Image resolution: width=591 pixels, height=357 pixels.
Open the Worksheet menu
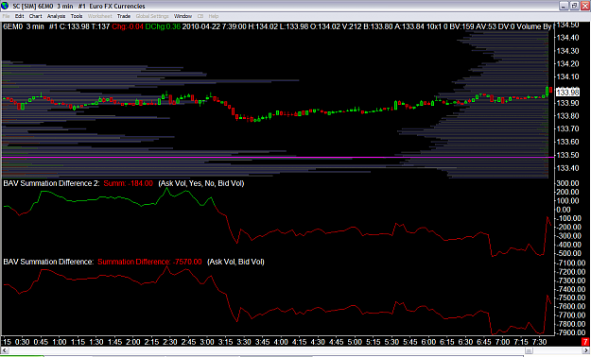pos(100,16)
